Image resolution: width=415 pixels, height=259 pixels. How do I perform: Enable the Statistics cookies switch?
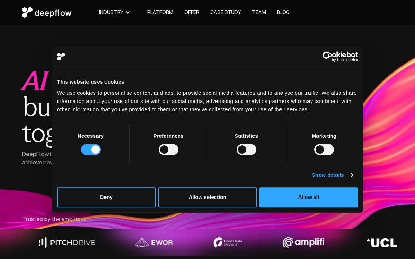pyautogui.click(x=246, y=150)
